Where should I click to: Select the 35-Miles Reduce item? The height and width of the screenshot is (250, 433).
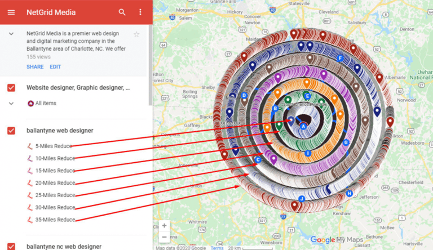pyautogui.click(x=55, y=220)
